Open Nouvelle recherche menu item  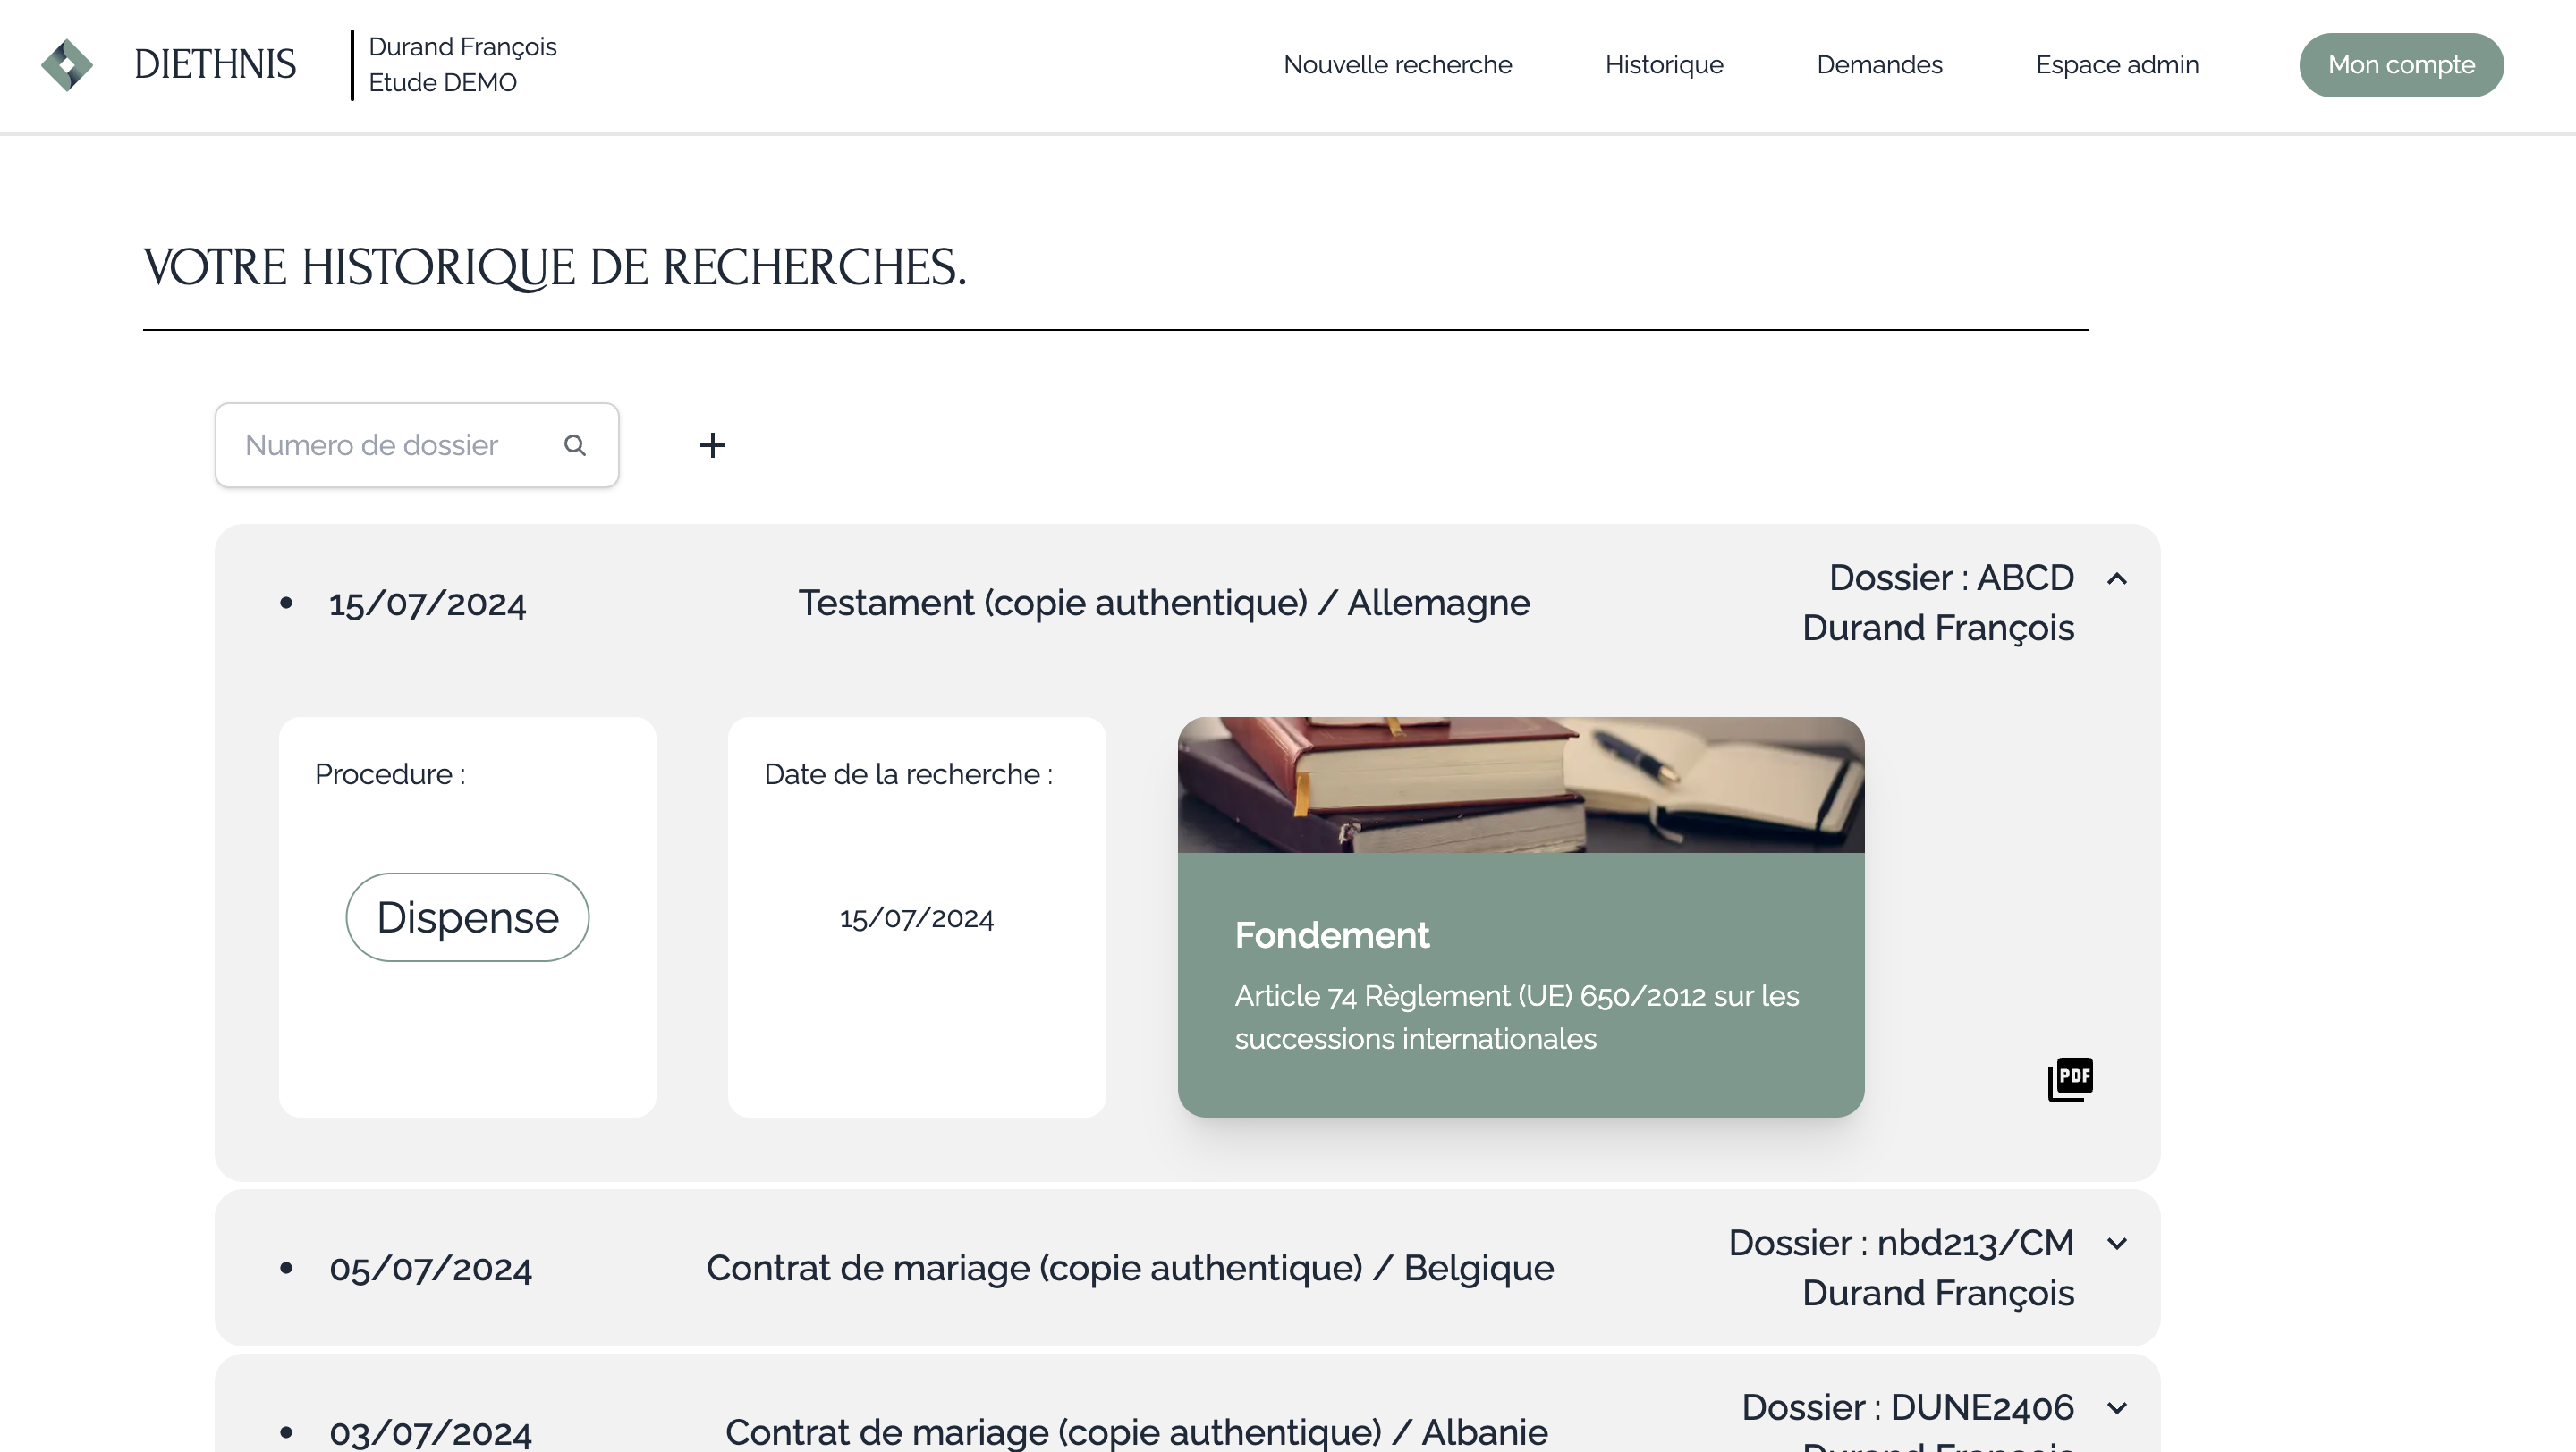[1397, 65]
